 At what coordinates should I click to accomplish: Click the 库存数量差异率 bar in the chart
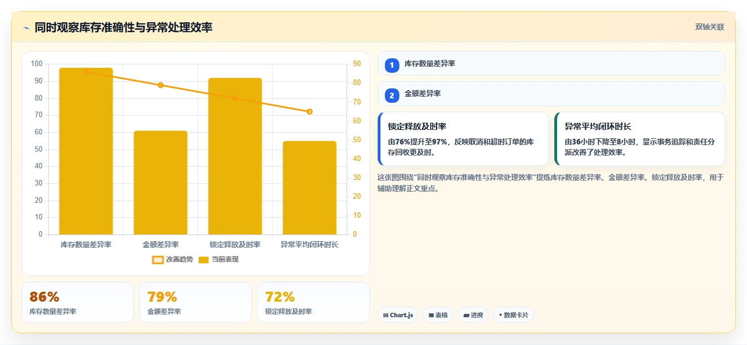coord(86,151)
